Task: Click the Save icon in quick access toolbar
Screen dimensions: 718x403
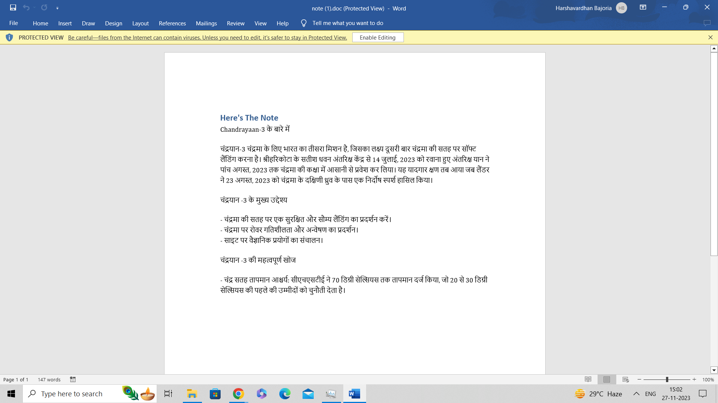Action: pyautogui.click(x=13, y=7)
